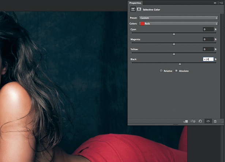Open the Preset dropdown showing Custom
The height and width of the screenshot is (162, 225).
coord(179,18)
